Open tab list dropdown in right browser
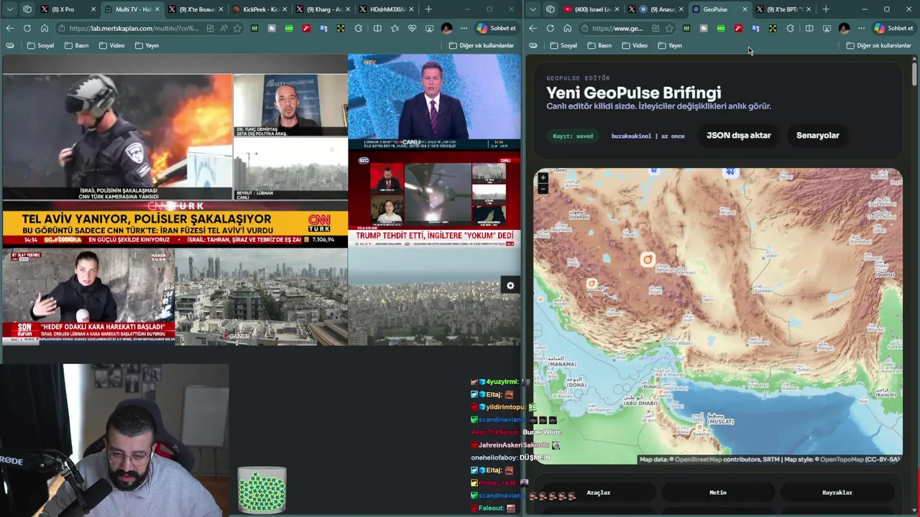This screenshot has width=920, height=517. coord(533,9)
